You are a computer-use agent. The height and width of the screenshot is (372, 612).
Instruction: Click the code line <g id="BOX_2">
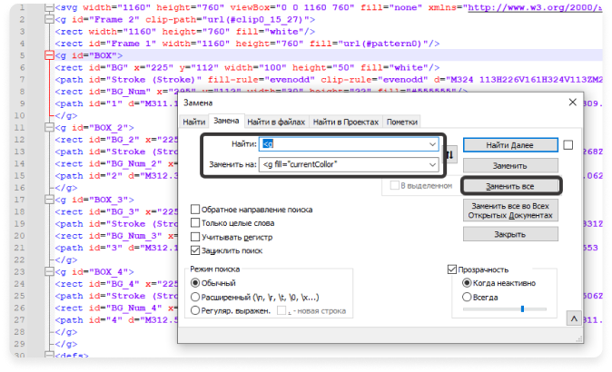coord(94,128)
